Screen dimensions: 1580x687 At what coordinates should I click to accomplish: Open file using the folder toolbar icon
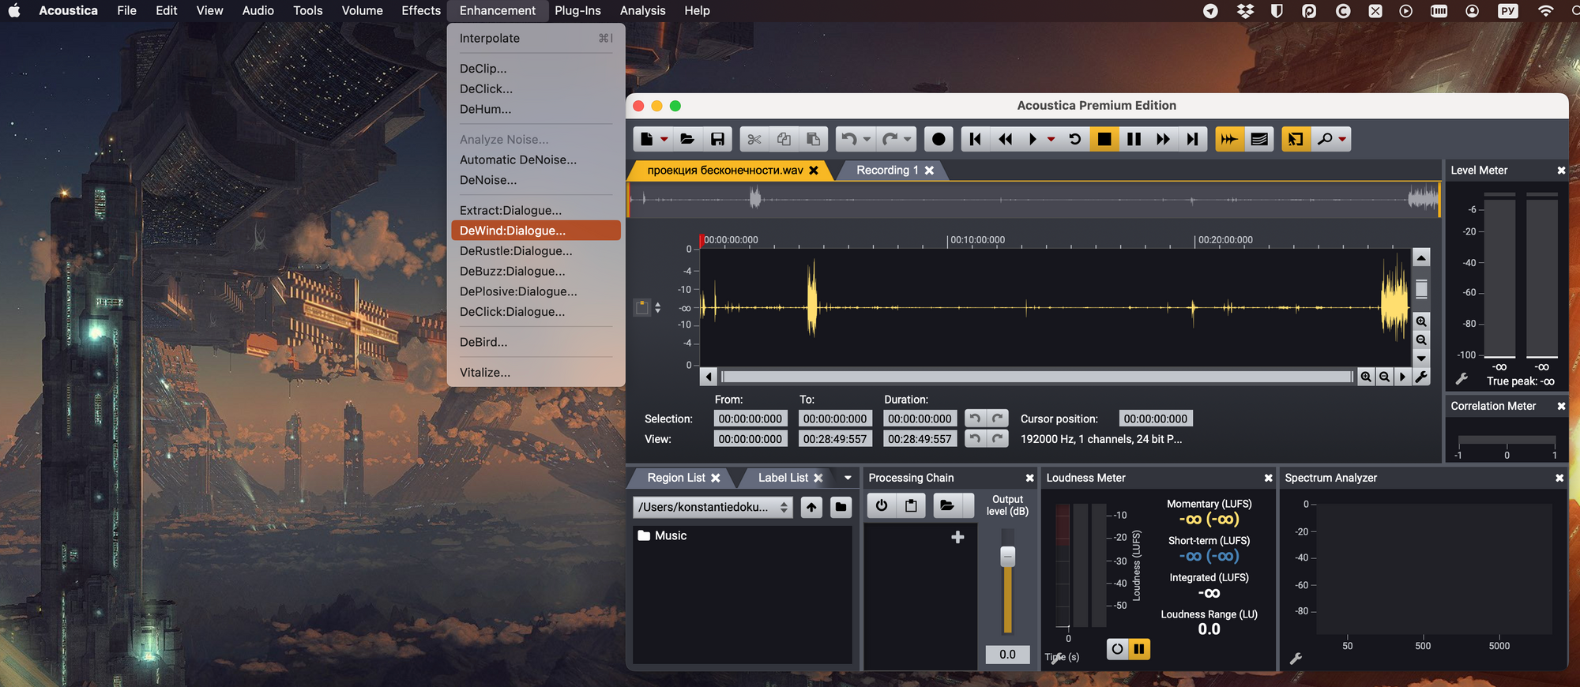coord(687,139)
